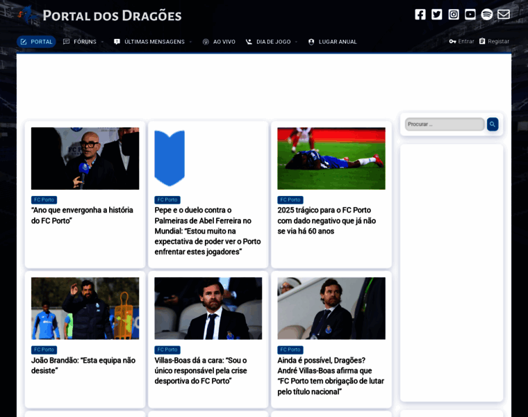Click the forum icon beside Fóruns
This screenshot has height=417, width=528.
point(66,42)
